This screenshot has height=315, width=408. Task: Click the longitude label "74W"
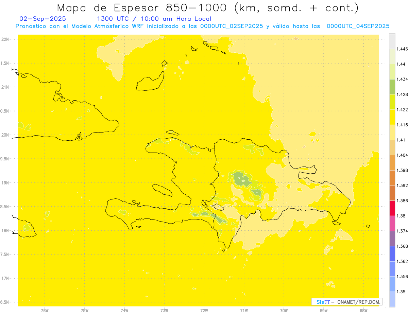coord(124,311)
